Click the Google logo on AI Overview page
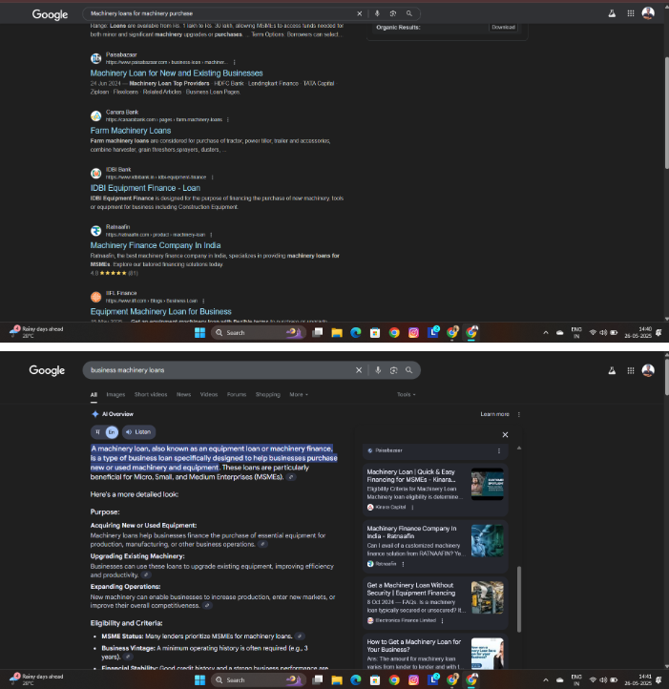 [47, 370]
